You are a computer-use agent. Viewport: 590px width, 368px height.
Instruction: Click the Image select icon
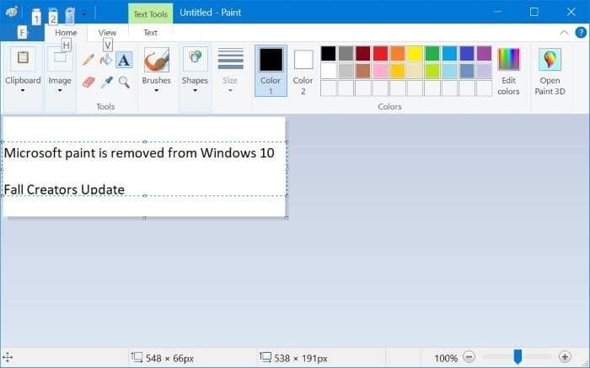pyautogui.click(x=60, y=59)
